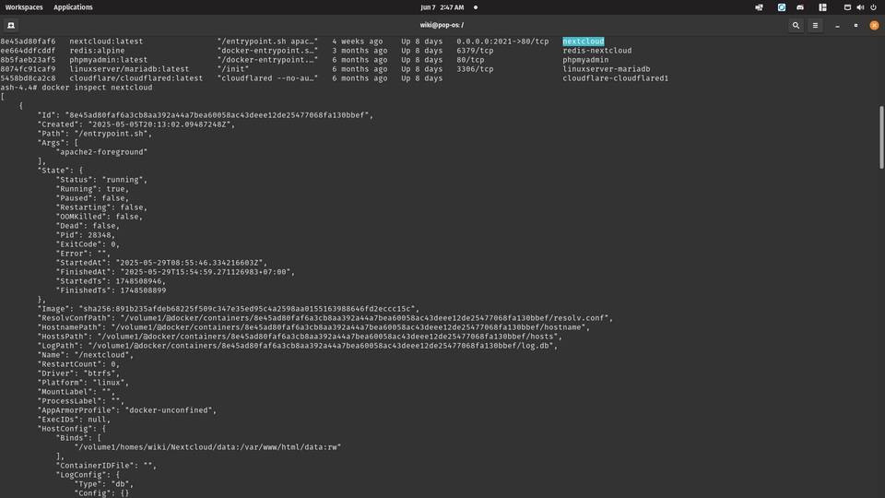The height and width of the screenshot is (498, 885).
Task: Click the image name redis:alpine
Action: pyautogui.click(x=97, y=50)
